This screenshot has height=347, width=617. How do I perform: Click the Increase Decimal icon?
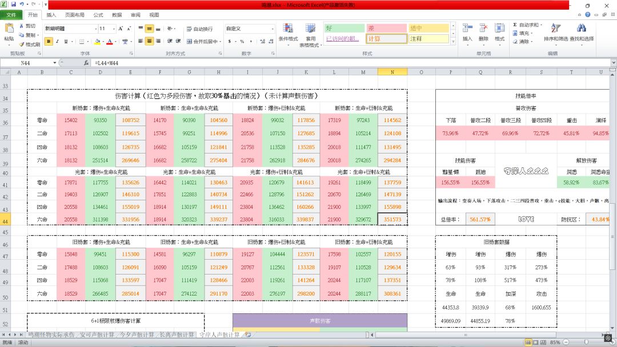(x=262, y=41)
